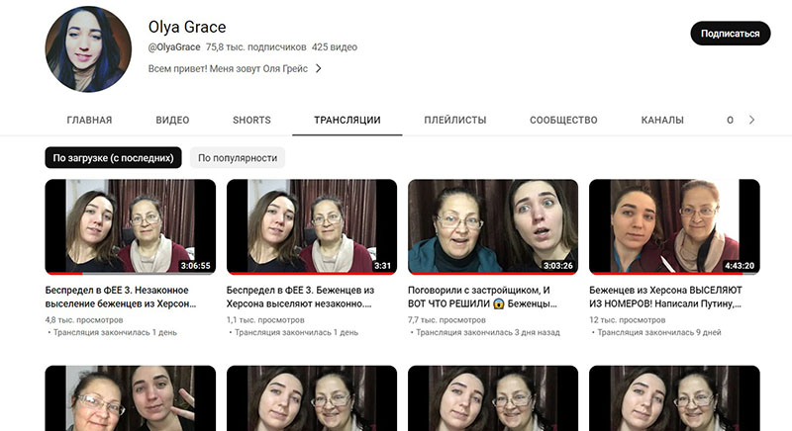The image size is (792, 431).
Task: Switch to the КАНАЛЫ tab
Action: pyautogui.click(x=662, y=120)
